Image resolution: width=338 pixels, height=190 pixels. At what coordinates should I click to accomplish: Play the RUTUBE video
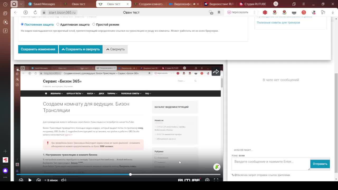30,180
